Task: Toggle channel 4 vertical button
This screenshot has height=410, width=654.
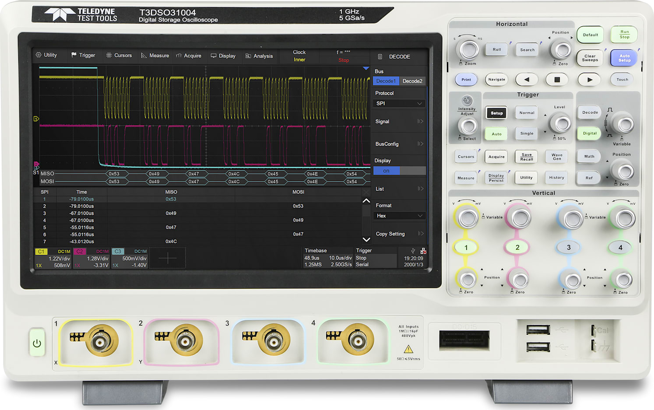Action: point(620,248)
